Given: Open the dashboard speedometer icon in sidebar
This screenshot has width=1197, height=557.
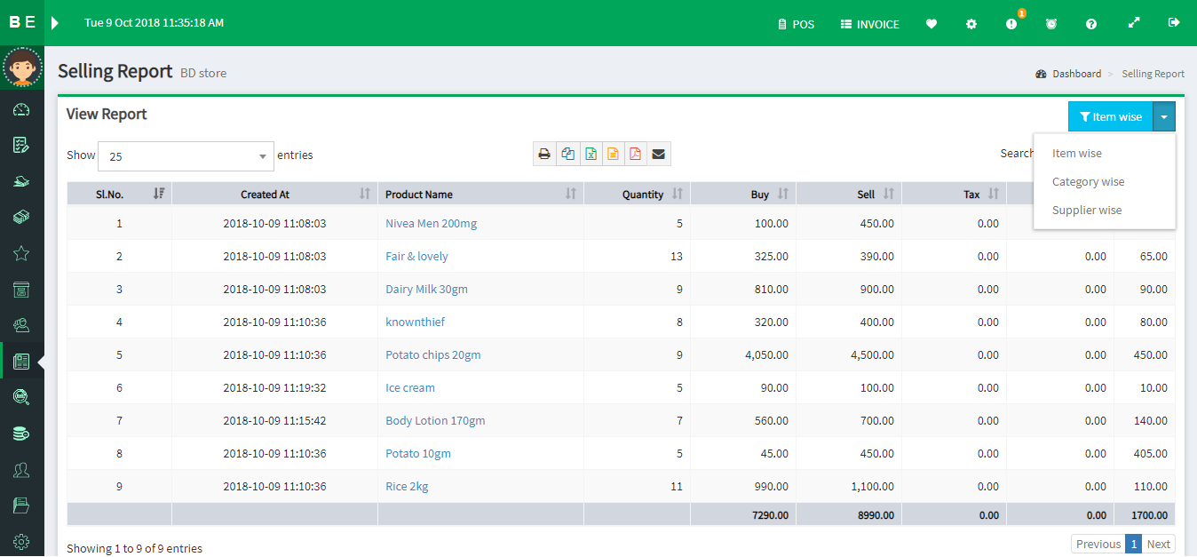Looking at the screenshot, I should tap(22, 110).
